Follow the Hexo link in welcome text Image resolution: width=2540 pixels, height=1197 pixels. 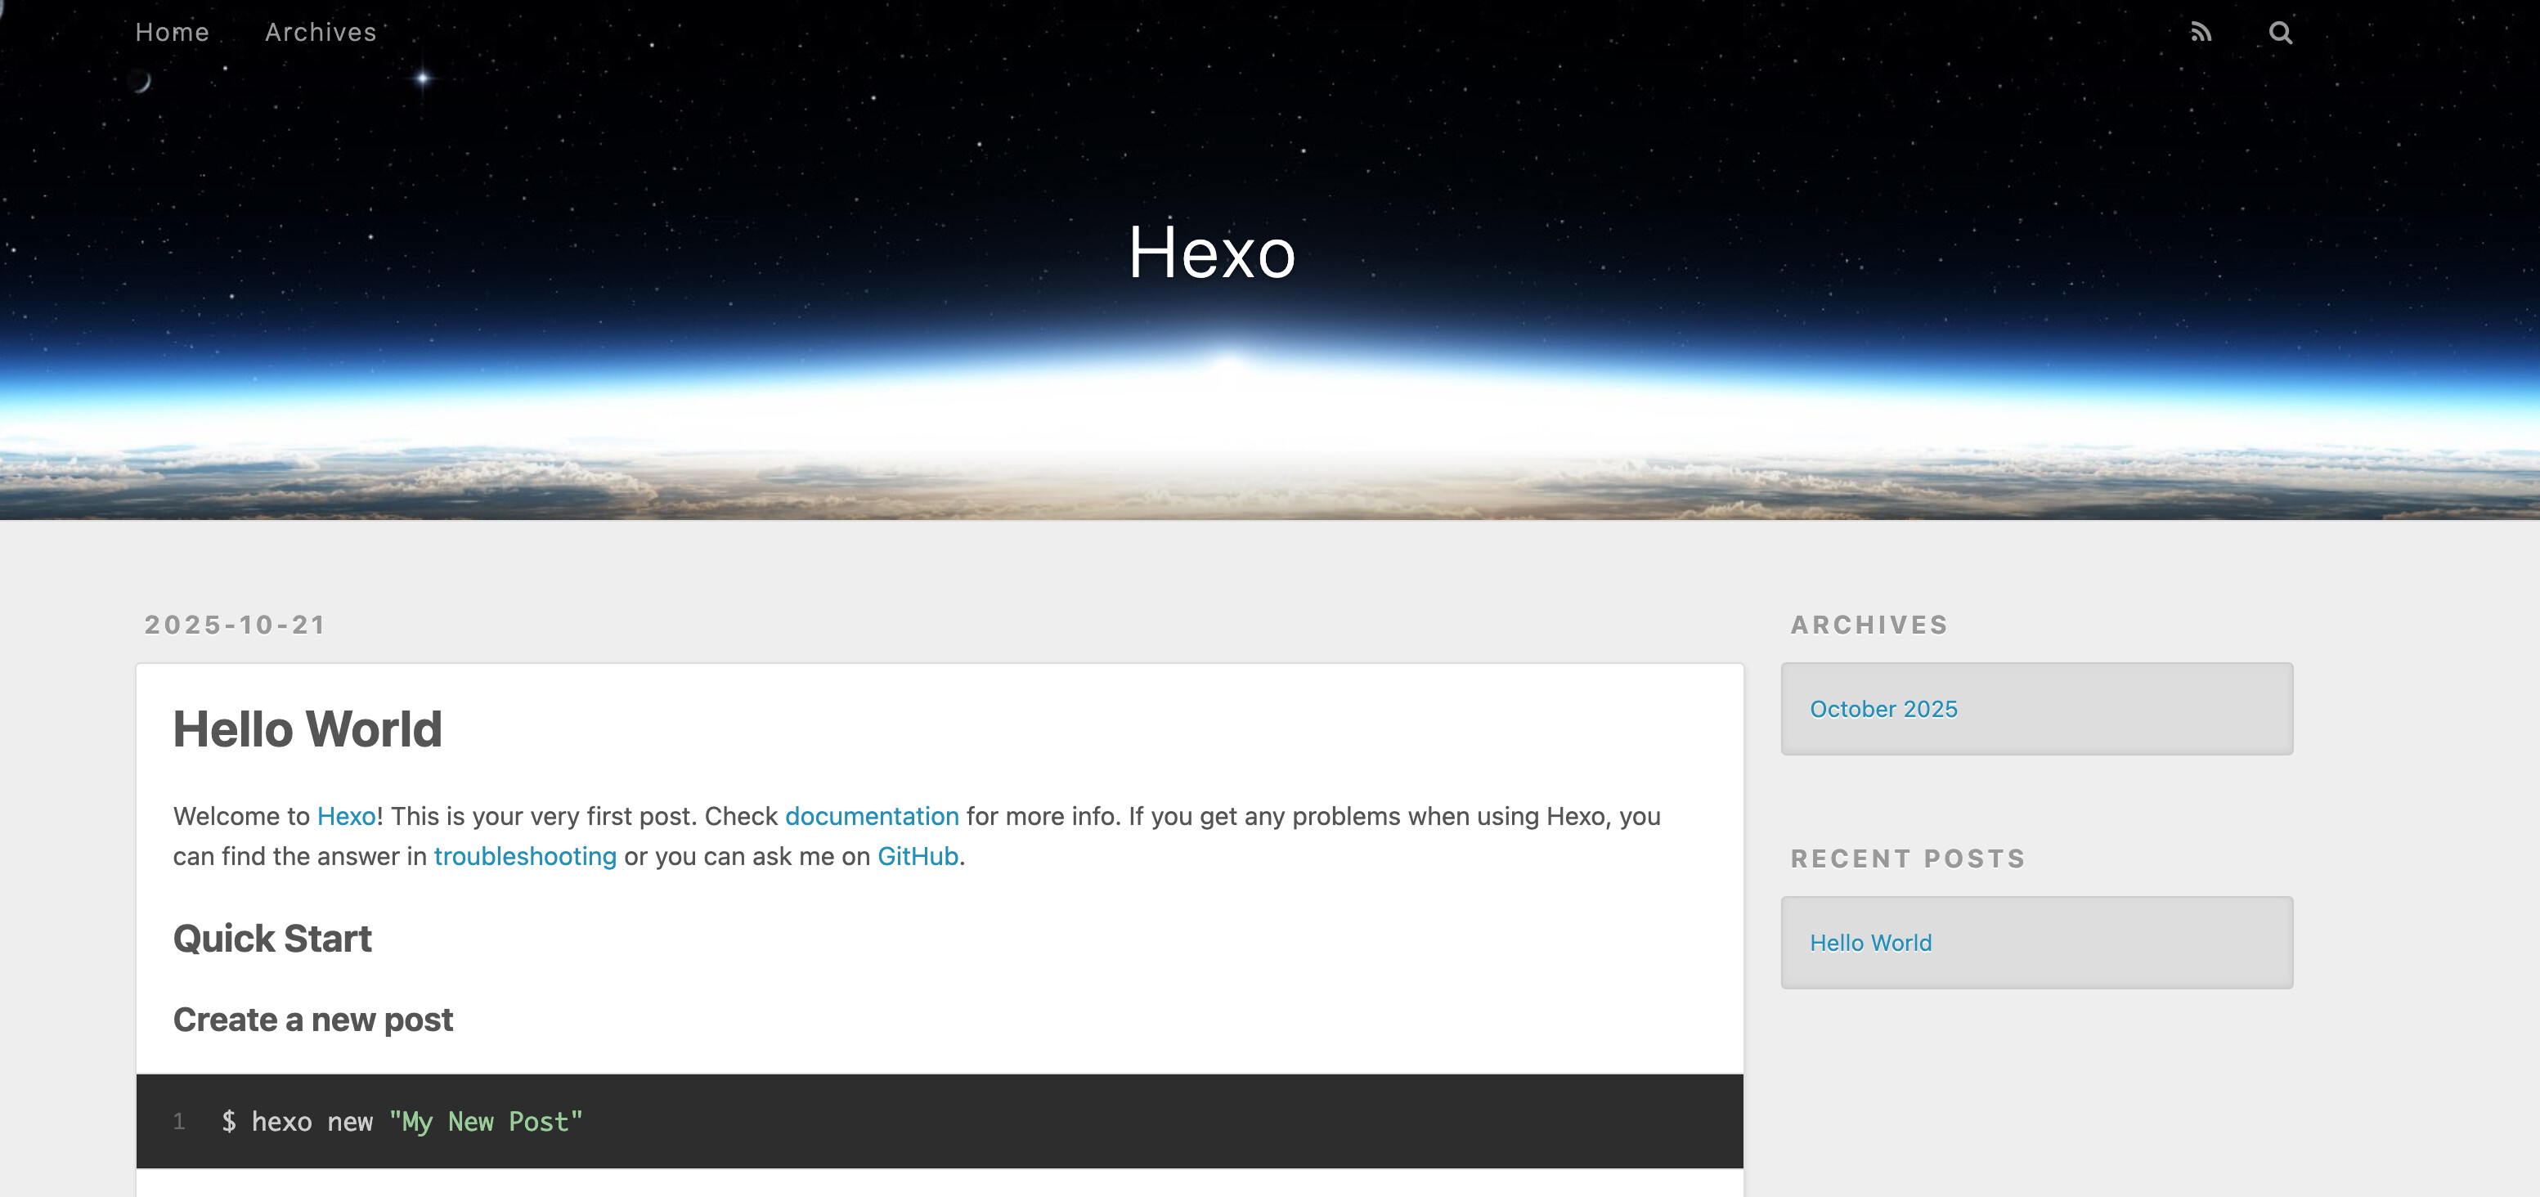pyautogui.click(x=346, y=817)
